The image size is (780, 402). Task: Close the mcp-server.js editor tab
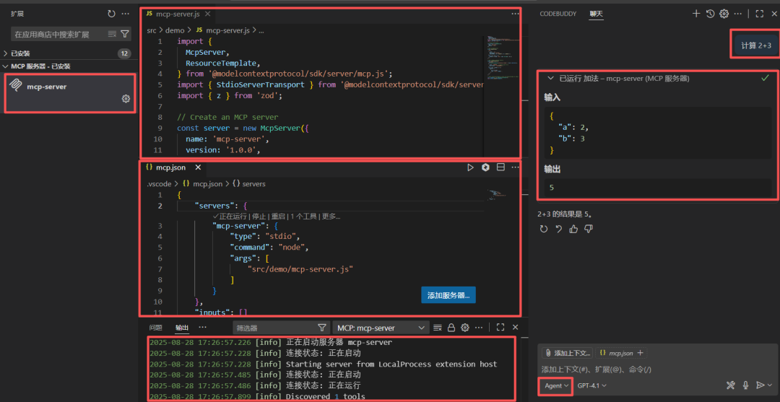[207, 14]
